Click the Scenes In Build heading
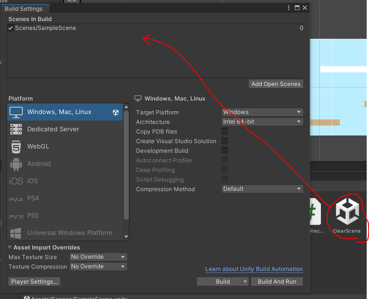The image size is (369, 299). coord(30,19)
